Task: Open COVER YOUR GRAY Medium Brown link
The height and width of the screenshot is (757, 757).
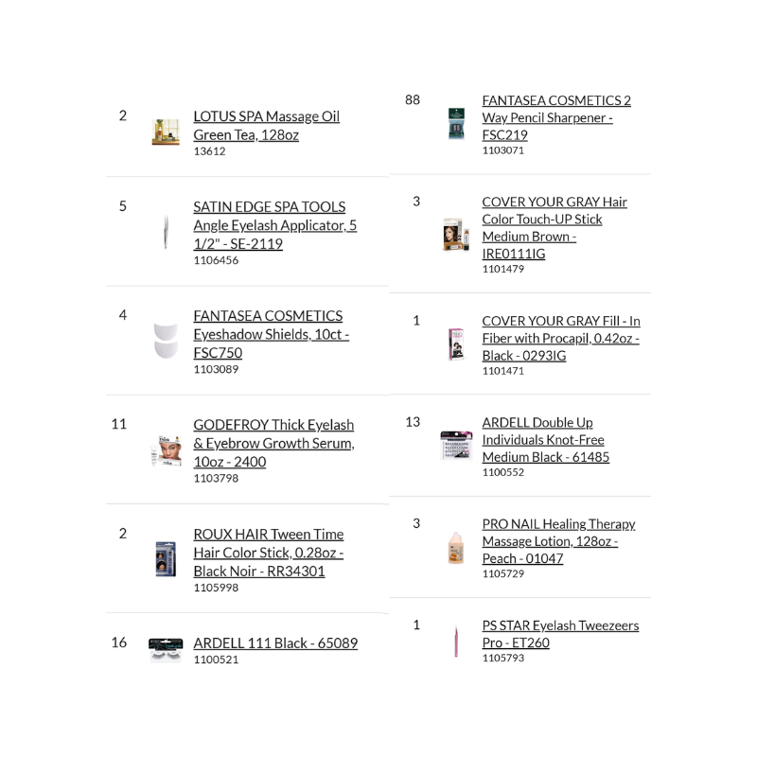Action: click(555, 227)
